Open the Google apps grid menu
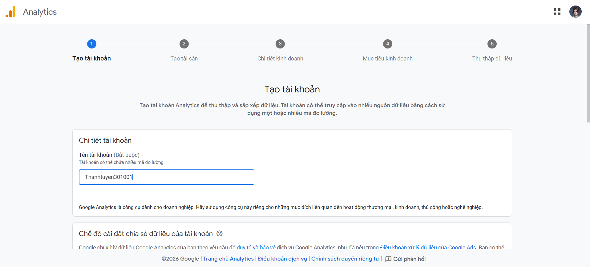590x267 pixels. (x=557, y=12)
